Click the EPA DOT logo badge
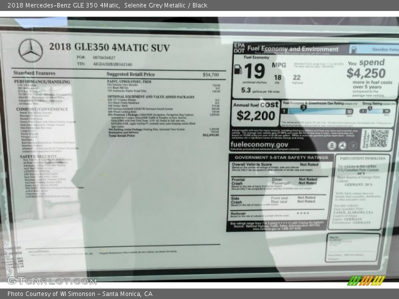The height and width of the screenshot is (299, 399). click(x=239, y=48)
